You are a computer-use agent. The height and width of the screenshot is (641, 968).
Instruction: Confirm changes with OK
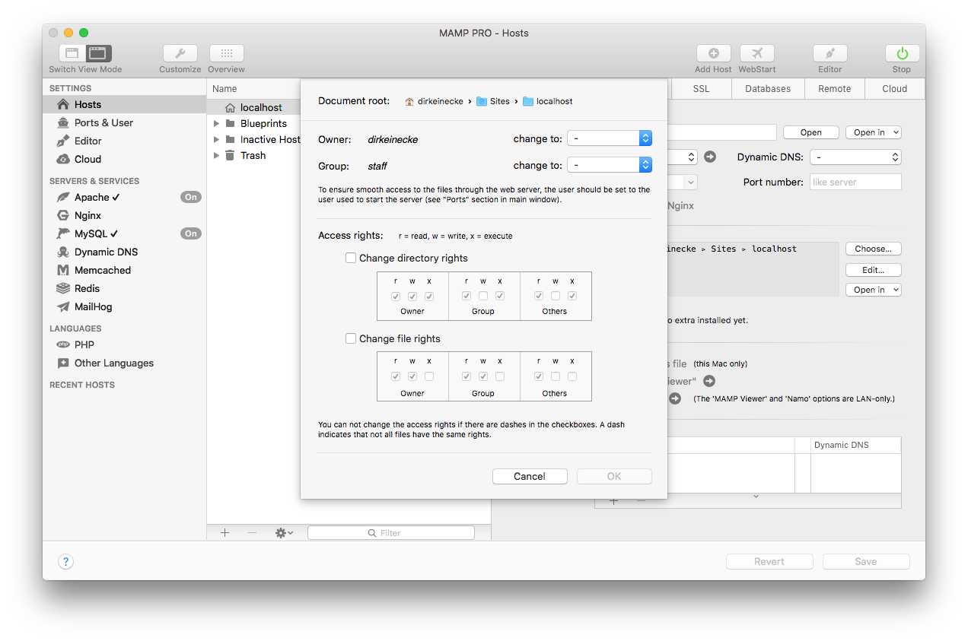point(613,476)
